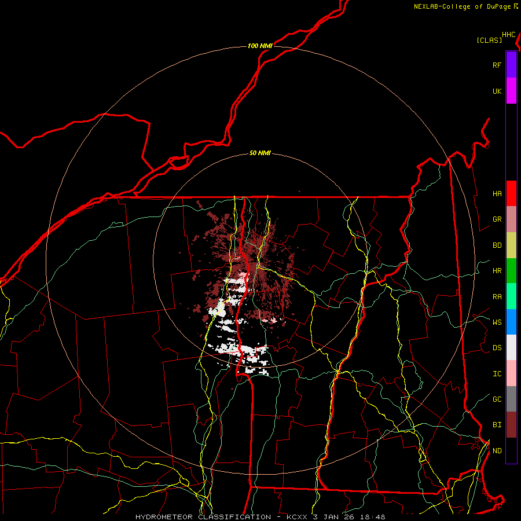Screen dimensions: 521x521
Task: Click the 'DS' legend label
Action: [497, 348]
